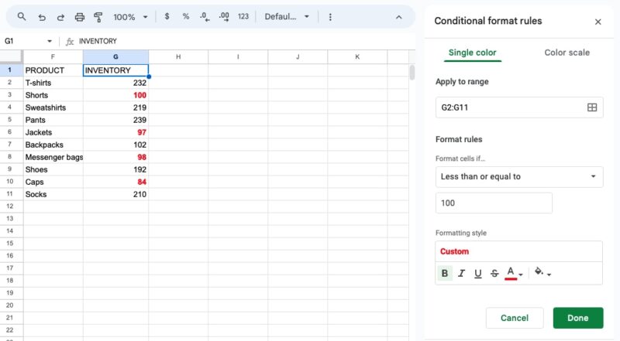This screenshot has height=341, width=620.
Task: Edit the value field containing 100
Action: coord(494,203)
